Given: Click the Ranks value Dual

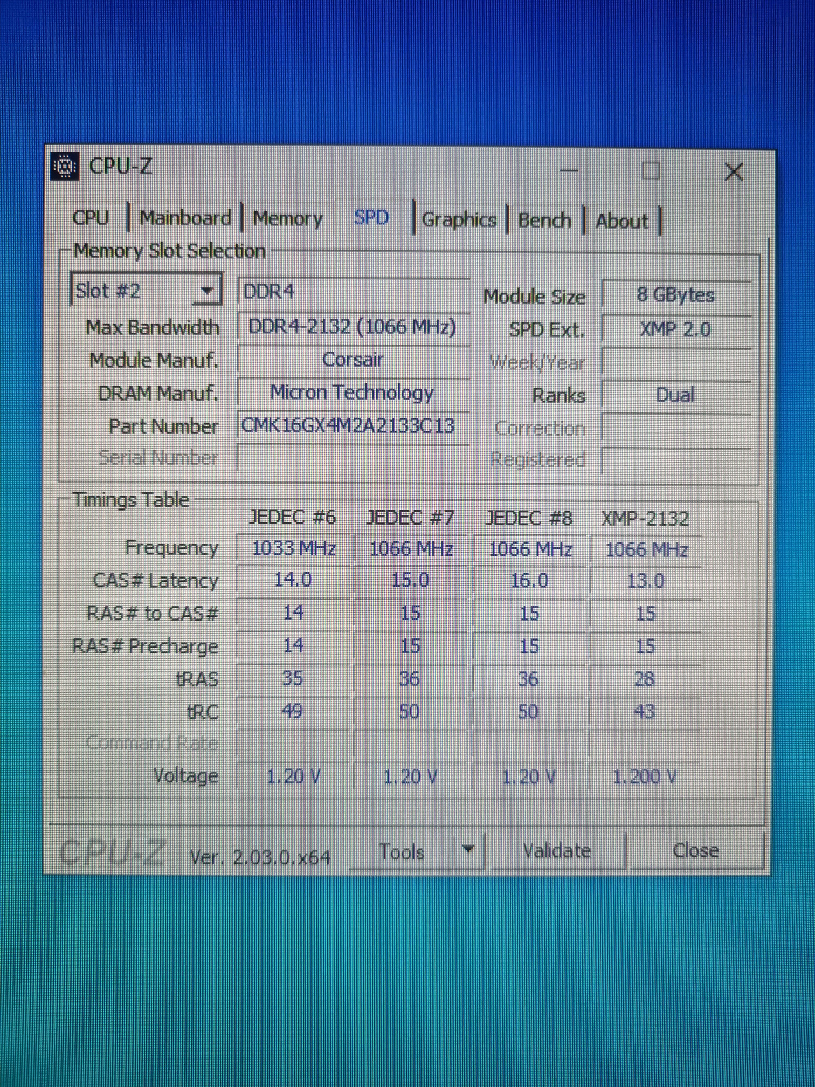Looking at the screenshot, I should pos(676,395).
